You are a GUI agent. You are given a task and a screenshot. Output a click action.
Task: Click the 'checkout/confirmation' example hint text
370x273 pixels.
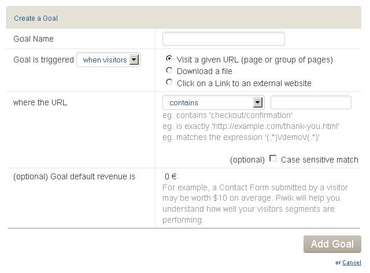(x=227, y=115)
